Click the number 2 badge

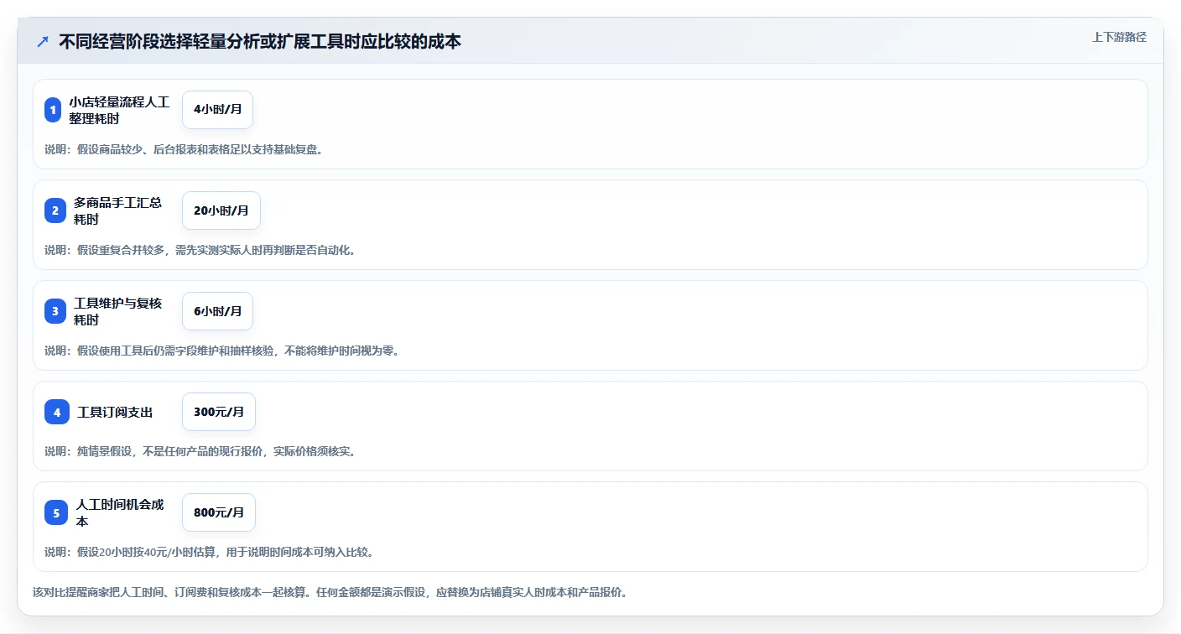55,210
